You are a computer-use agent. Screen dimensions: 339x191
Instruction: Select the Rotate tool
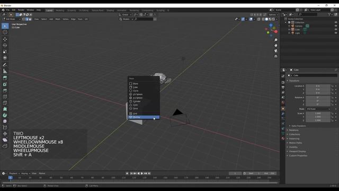point(5,46)
